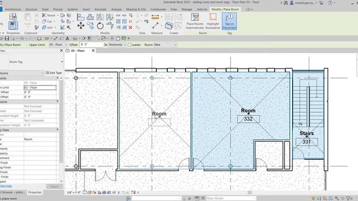Image resolution: width=358 pixels, height=201 pixels.
Task: Select the Align tool in Modify panel
Action: [x=81, y=17]
